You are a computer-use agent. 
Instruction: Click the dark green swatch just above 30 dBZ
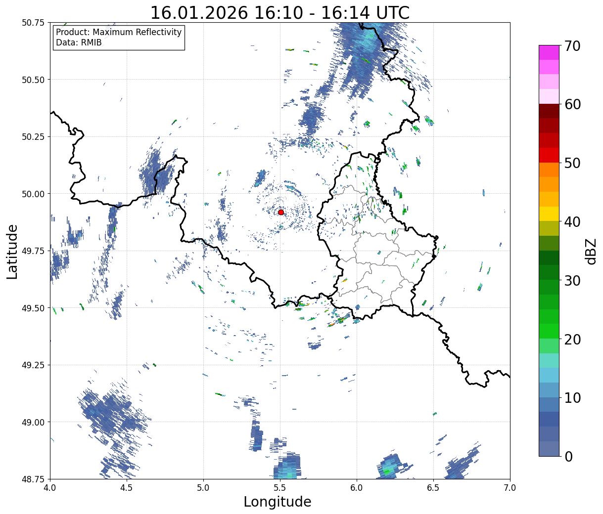click(x=549, y=272)
